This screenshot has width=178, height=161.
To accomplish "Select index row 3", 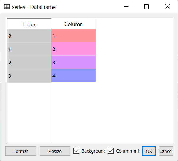I will [29, 76].
